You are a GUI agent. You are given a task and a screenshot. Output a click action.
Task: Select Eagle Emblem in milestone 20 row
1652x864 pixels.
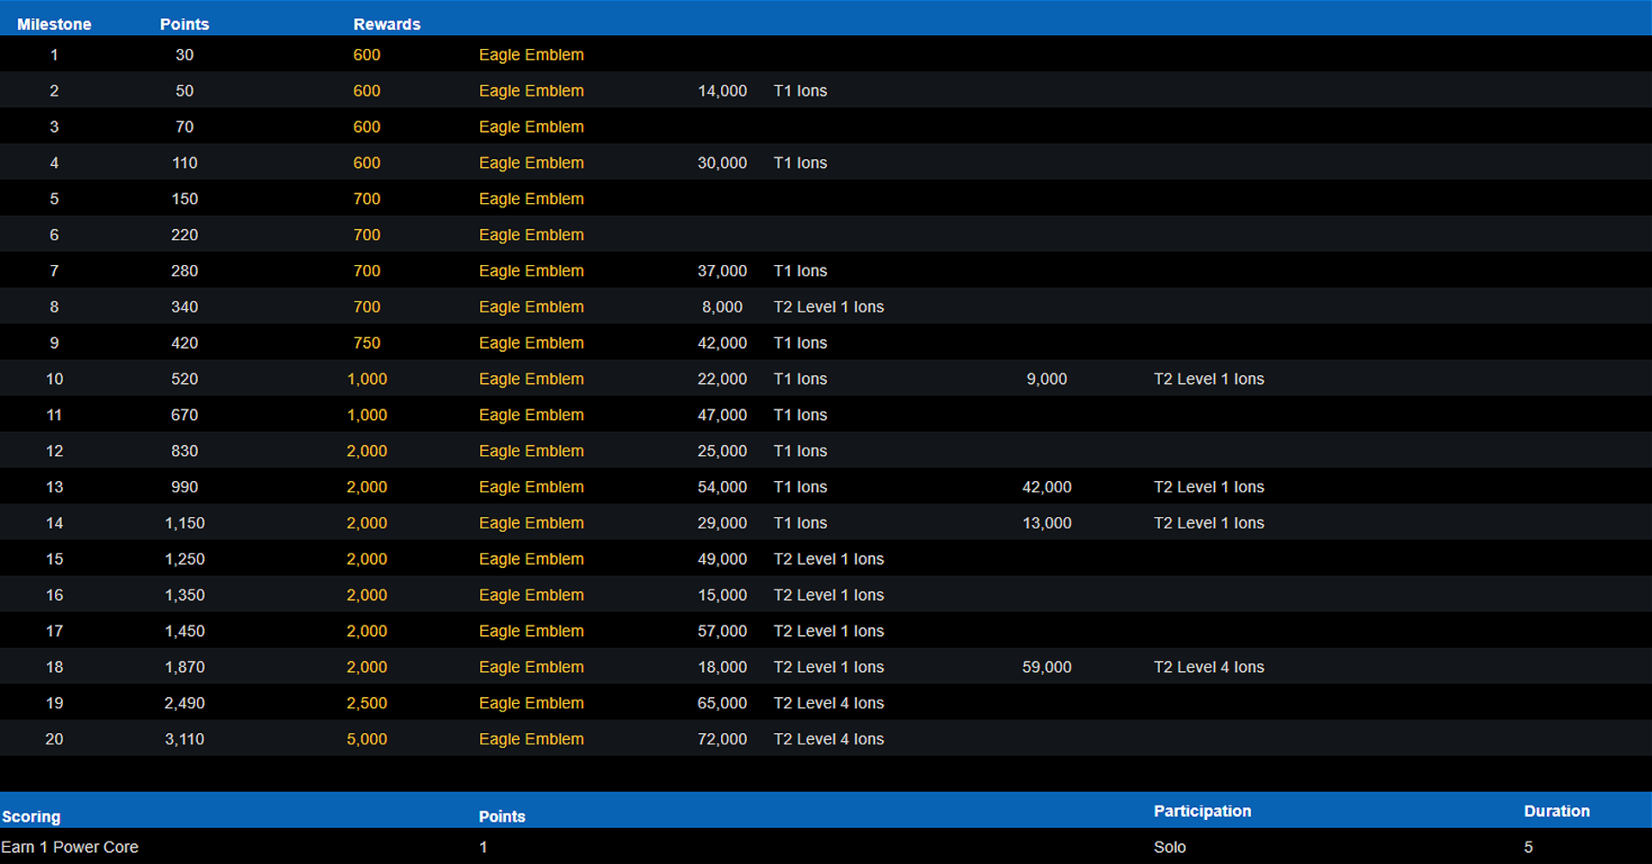point(531,739)
